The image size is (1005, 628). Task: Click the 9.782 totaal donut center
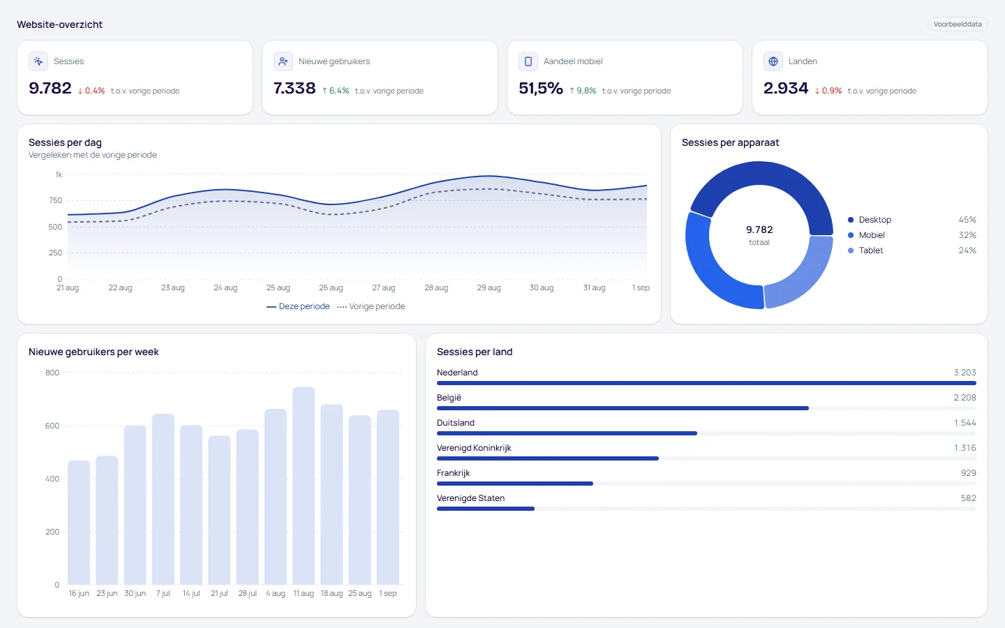click(x=759, y=235)
